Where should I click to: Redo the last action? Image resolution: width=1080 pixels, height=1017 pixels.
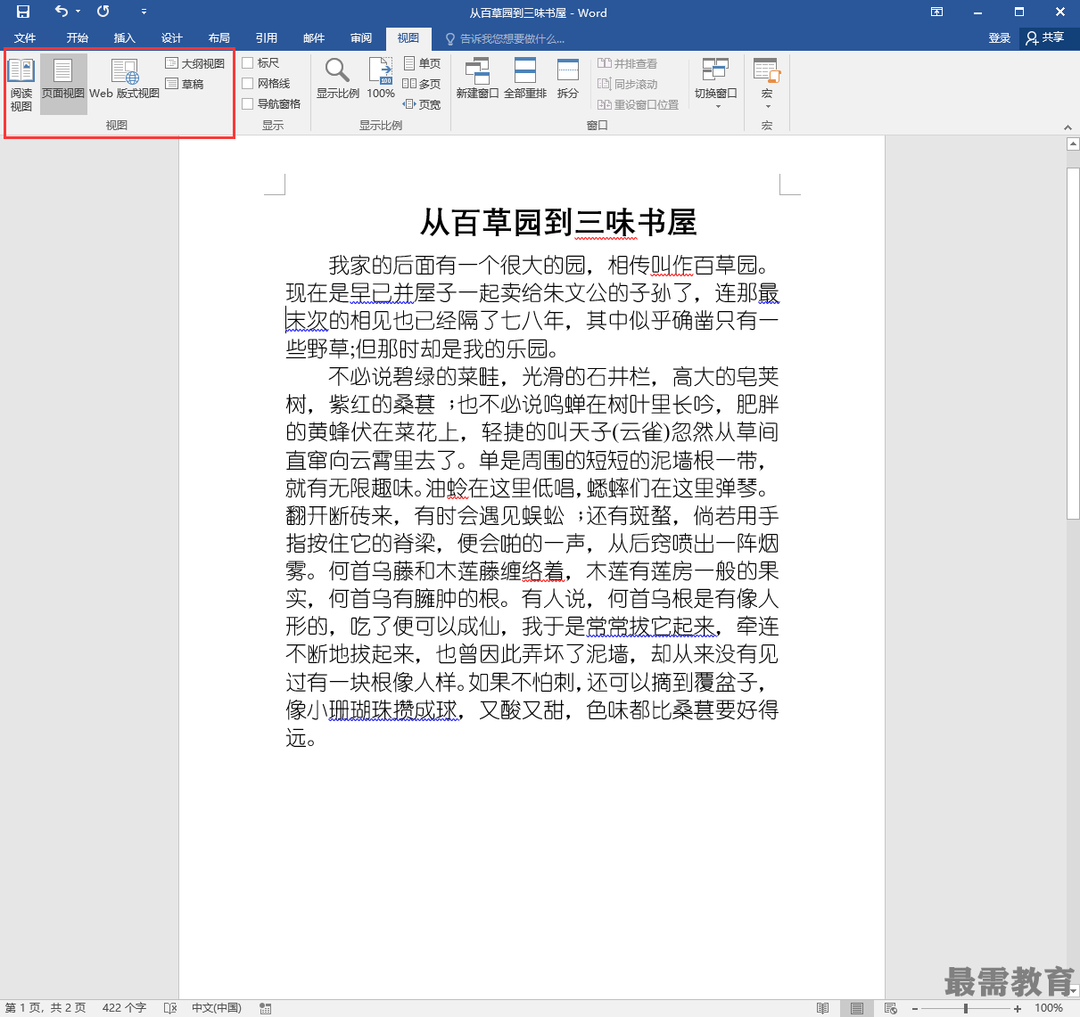tap(103, 12)
